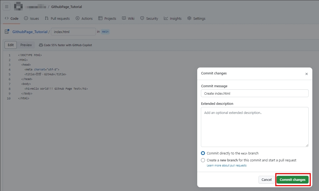
Task: Click the Wiki book icon
Action: tap(124, 18)
